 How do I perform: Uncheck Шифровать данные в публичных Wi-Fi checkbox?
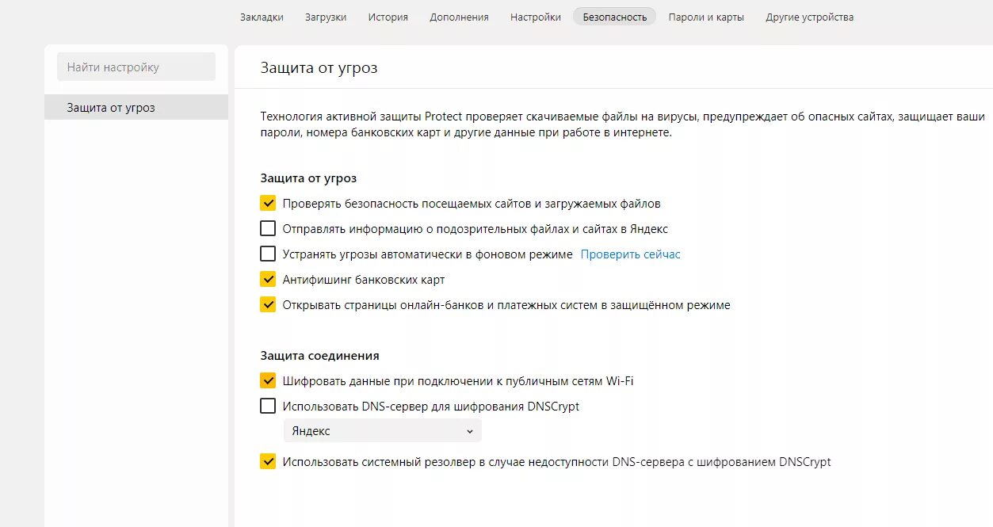[x=268, y=381]
